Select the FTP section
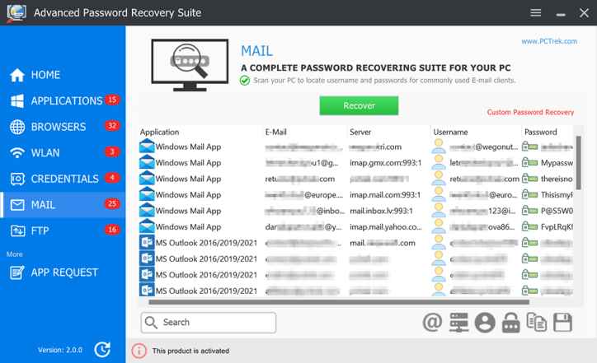Viewport: 597px width, 363px height. (41, 230)
